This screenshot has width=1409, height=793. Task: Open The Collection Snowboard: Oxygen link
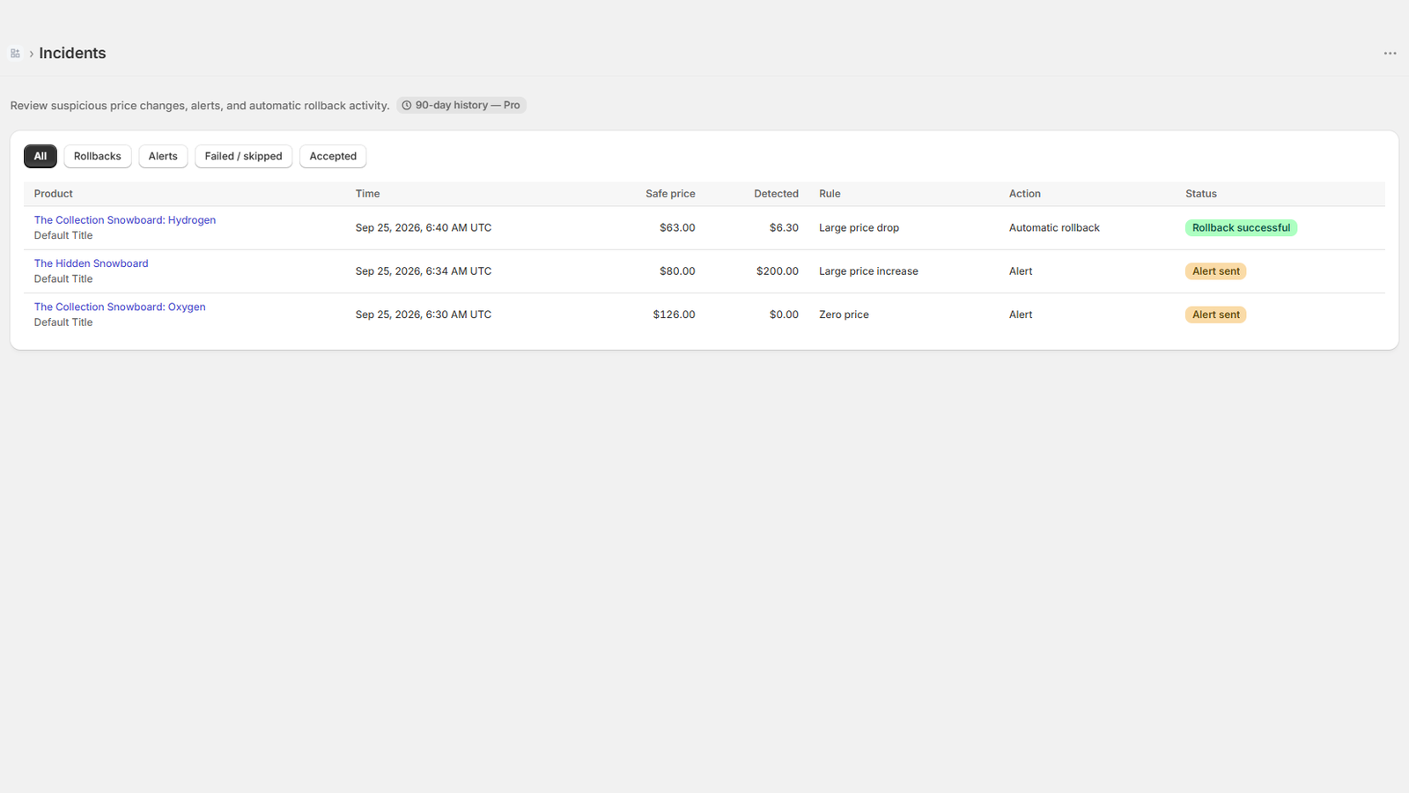(x=120, y=307)
